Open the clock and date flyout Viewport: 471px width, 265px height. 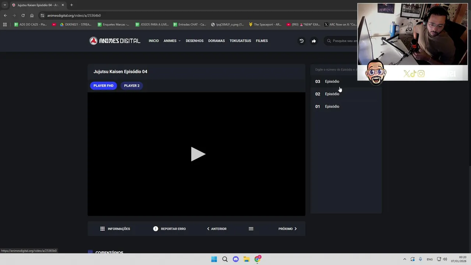pos(459,259)
